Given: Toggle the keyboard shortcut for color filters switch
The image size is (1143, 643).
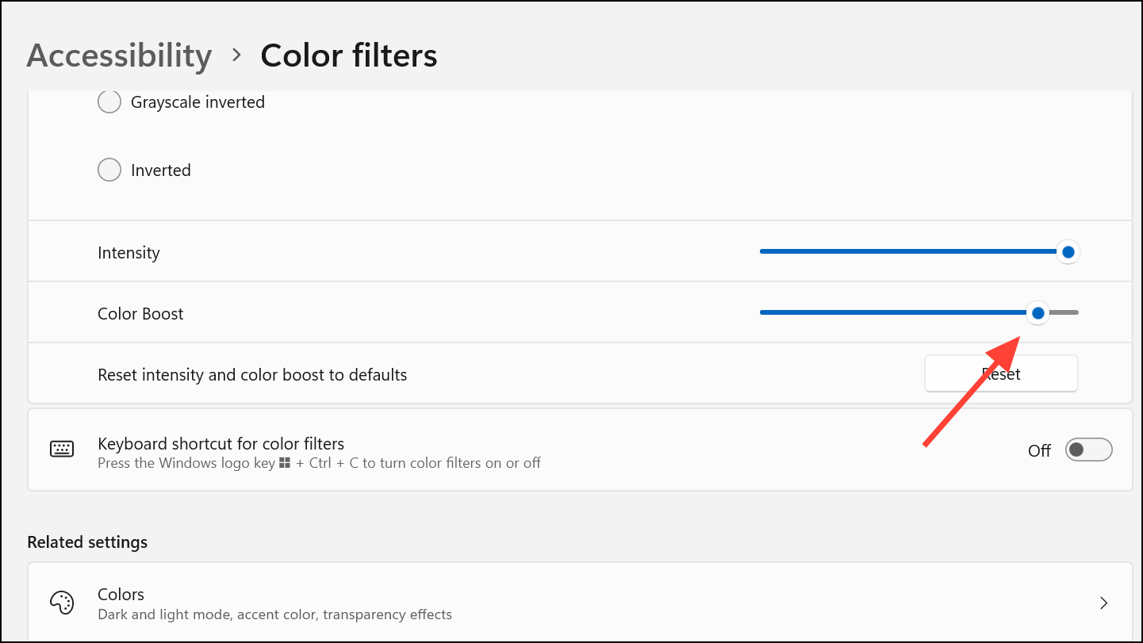Looking at the screenshot, I should coord(1088,450).
